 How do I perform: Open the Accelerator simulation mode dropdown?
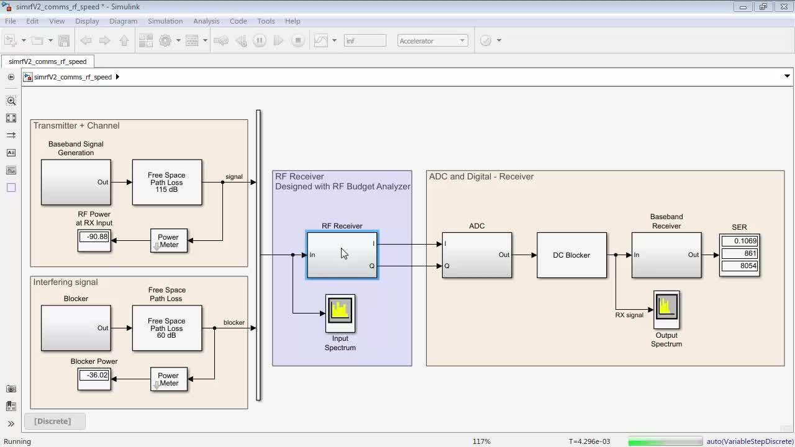click(x=432, y=41)
